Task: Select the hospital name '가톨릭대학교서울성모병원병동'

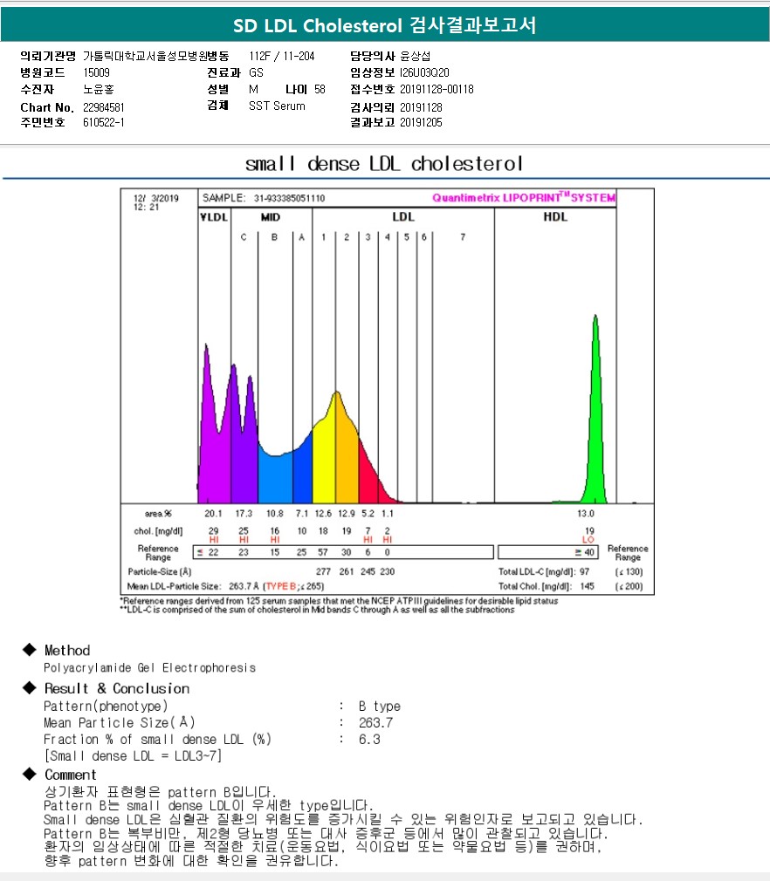Action: pyautogui.click(x=155, y=56)
